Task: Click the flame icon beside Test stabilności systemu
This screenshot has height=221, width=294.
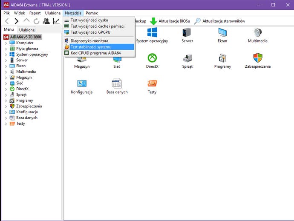Action: tap(66, 47)
